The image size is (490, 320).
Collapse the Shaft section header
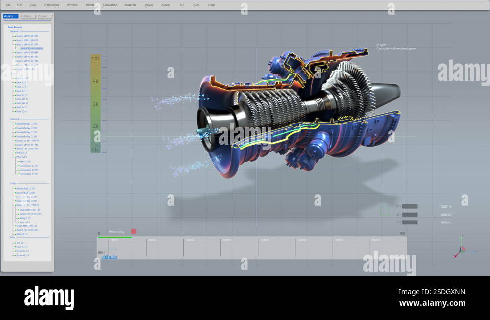[13, 183]
